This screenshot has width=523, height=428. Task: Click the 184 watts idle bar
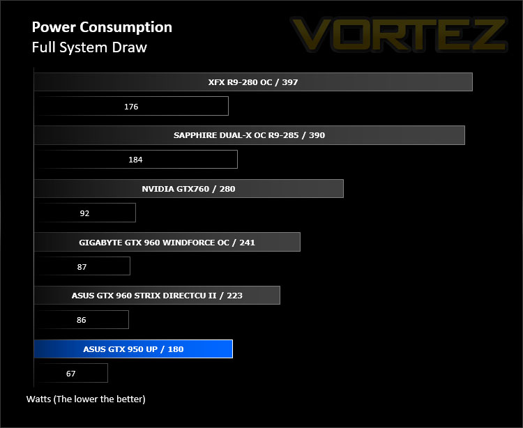pyautogui.click(x=136, y=160)
